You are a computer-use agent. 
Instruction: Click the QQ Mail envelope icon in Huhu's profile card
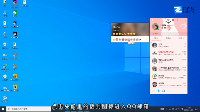[x=128, y=40]
